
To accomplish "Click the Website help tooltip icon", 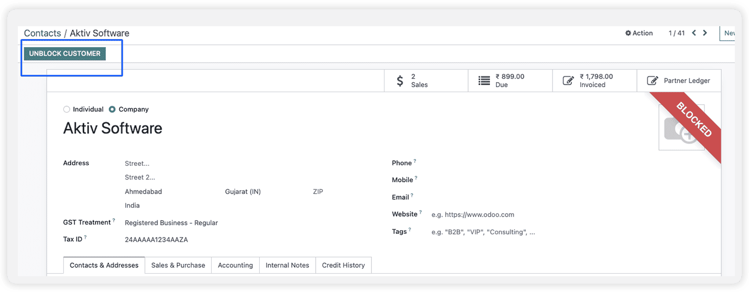I will (x=420, y=212).
